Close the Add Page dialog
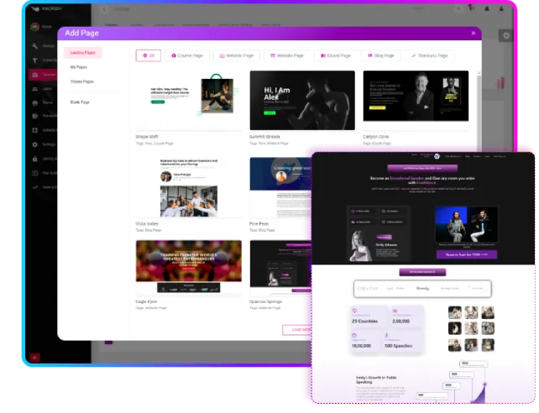 tap(474, 33)
